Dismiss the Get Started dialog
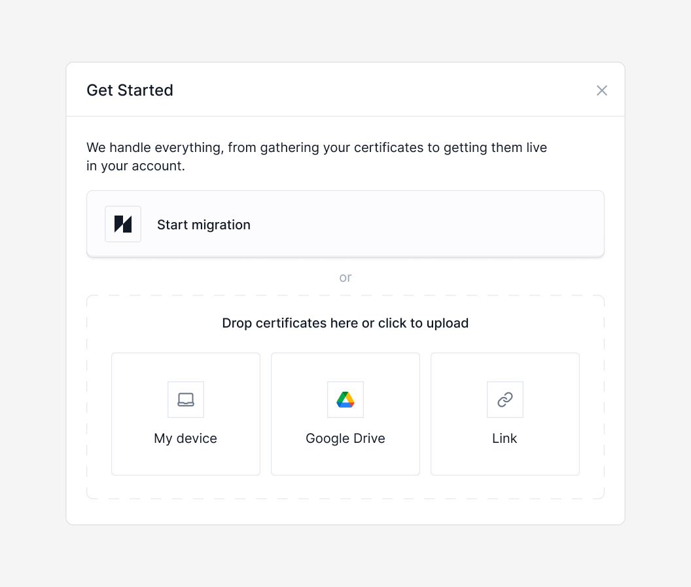This screenshot has height=587, width=691. tap(601, 90)
